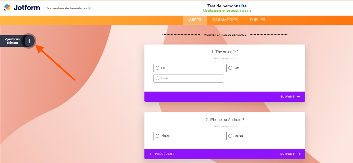Expand the Générateur de formulaires dropdown
Screen dimensions: 353x163
coord(90,8)
